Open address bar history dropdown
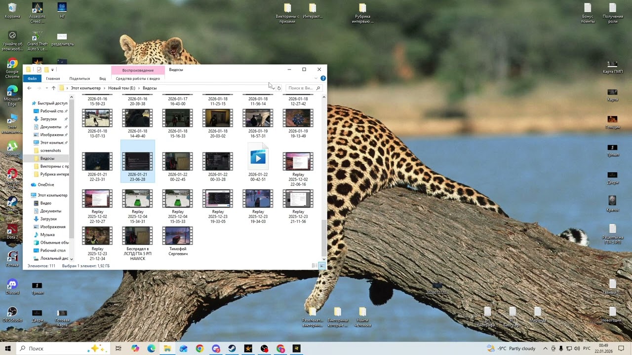 (273, 88)
